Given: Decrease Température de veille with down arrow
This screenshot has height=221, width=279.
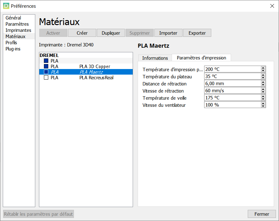Looking at the screenshot, I should click(263, 99).
